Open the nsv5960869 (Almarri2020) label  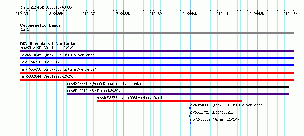pyautogui.click(x=215, y=119)
